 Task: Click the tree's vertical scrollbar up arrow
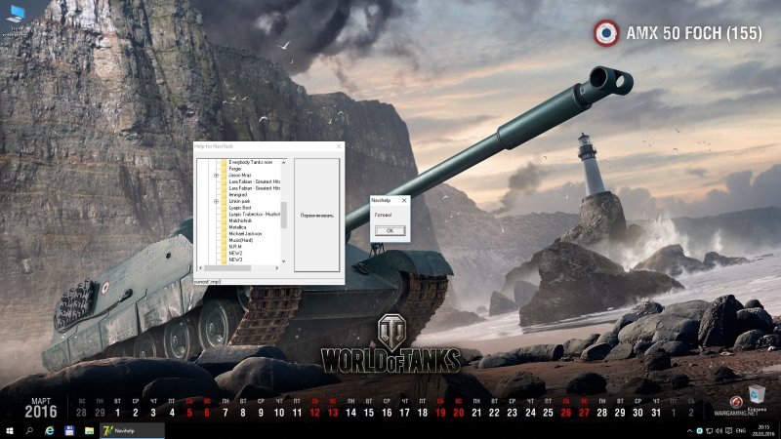[x=283, y=162]
